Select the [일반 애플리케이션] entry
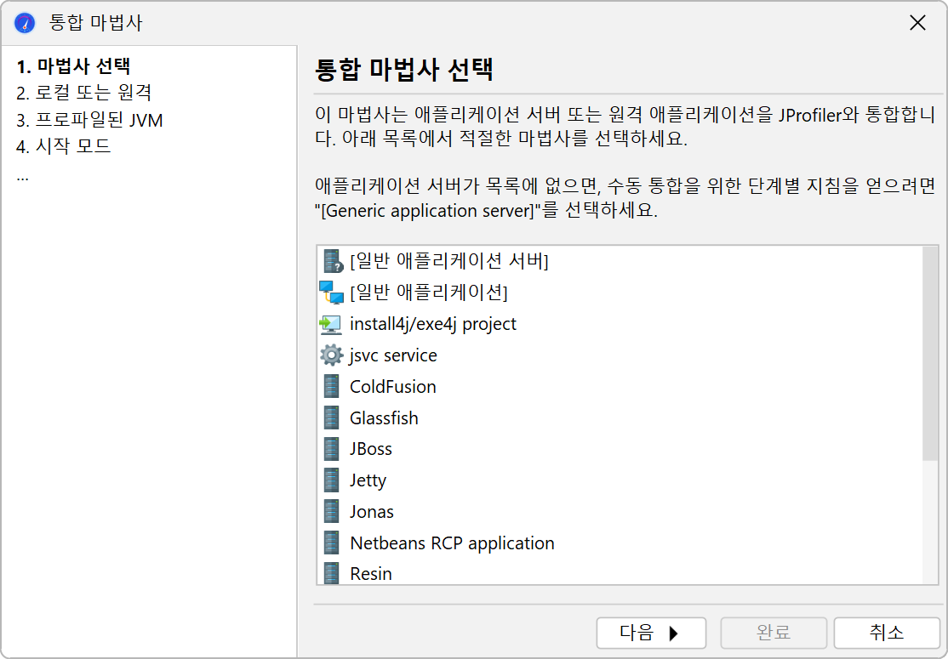Screen dimensions: 948x659 620,293
